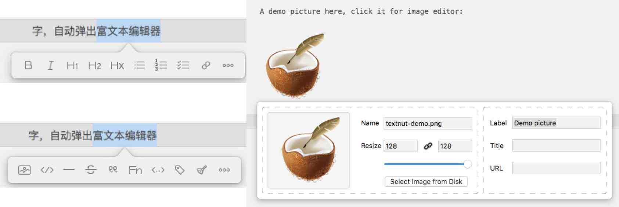Apply Italic formatting in upper toolbar
619x207 pixels.
click(50, 65)
